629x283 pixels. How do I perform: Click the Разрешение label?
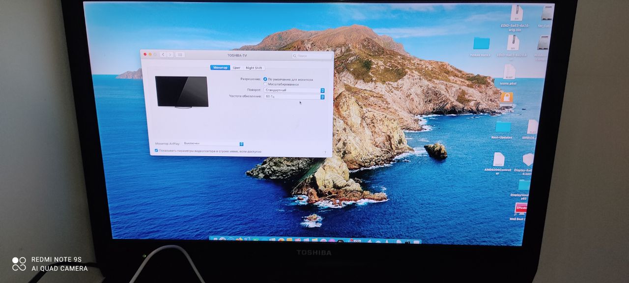(251, 79)
